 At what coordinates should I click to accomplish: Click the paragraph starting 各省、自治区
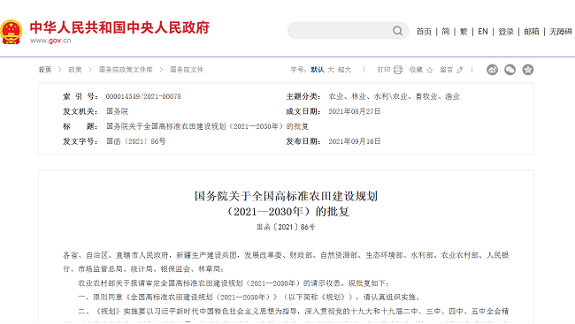click(x=286, y=262)
